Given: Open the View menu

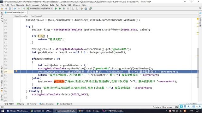Looking at the screenshot, I should (13, 5).
